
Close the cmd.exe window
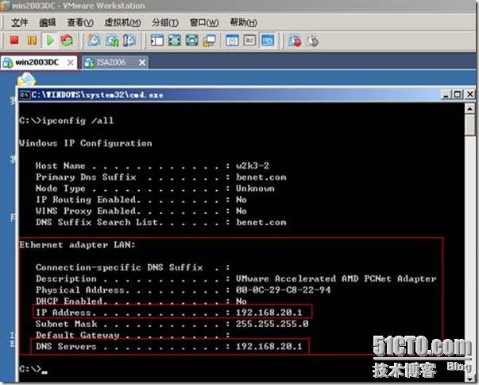470,95
